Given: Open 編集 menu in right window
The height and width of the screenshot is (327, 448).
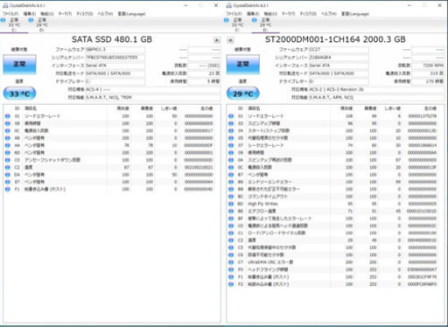Looking at the screenshot, I should tap(253, 14).
